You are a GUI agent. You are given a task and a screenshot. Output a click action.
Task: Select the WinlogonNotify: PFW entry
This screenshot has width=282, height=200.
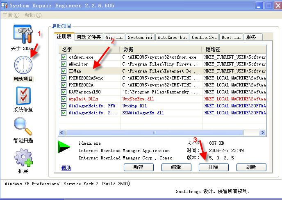[92, 106]
